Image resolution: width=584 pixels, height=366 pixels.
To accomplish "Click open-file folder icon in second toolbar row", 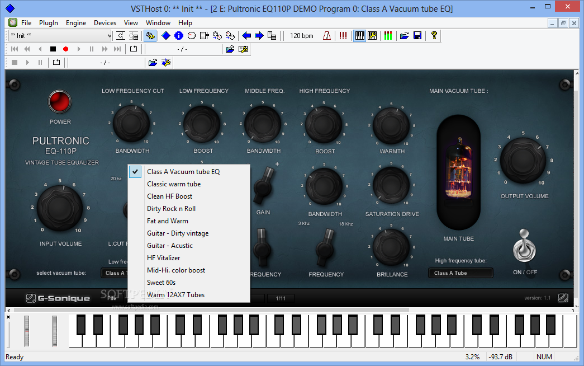I will (x=230, y=49).
